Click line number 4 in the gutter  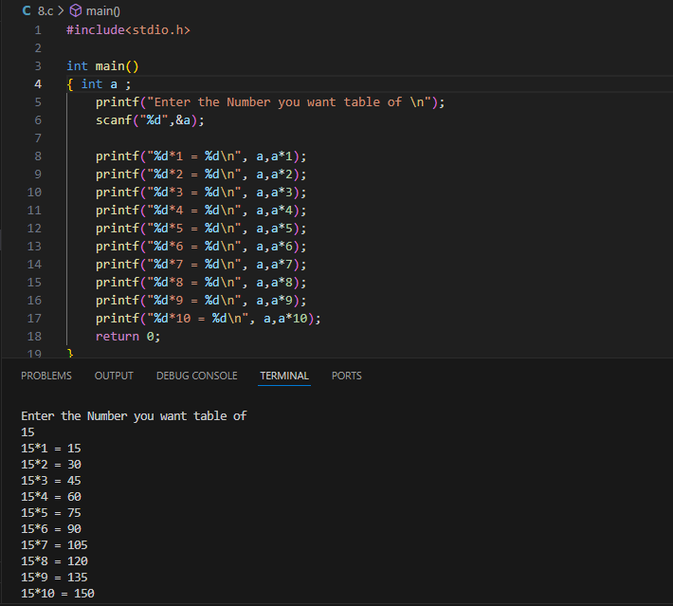tap(38, 84)
